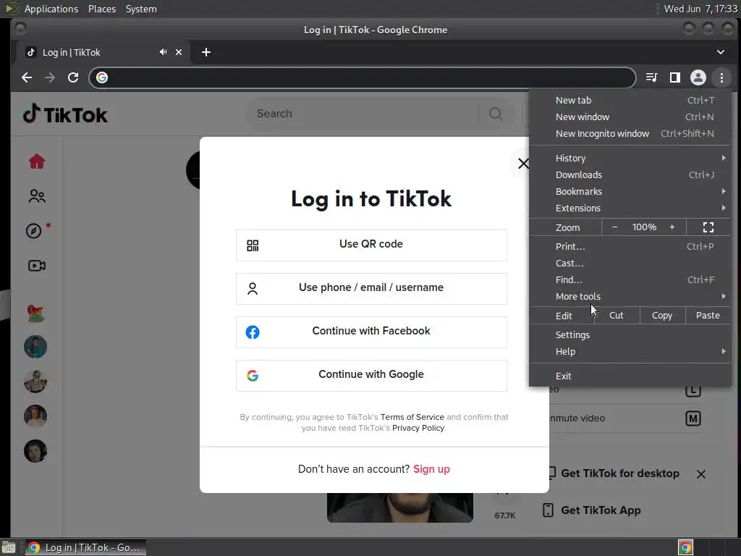741x556 pixels.
Task: Click the tab search chevron in tab strip
Action: [x=721, y=52]
